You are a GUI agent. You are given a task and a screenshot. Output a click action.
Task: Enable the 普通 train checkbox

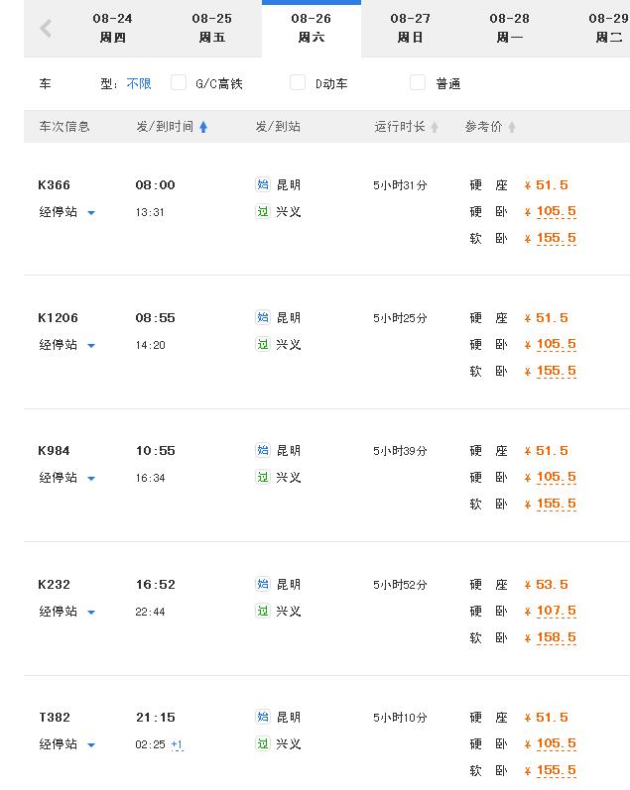click(x=418, y=82)
